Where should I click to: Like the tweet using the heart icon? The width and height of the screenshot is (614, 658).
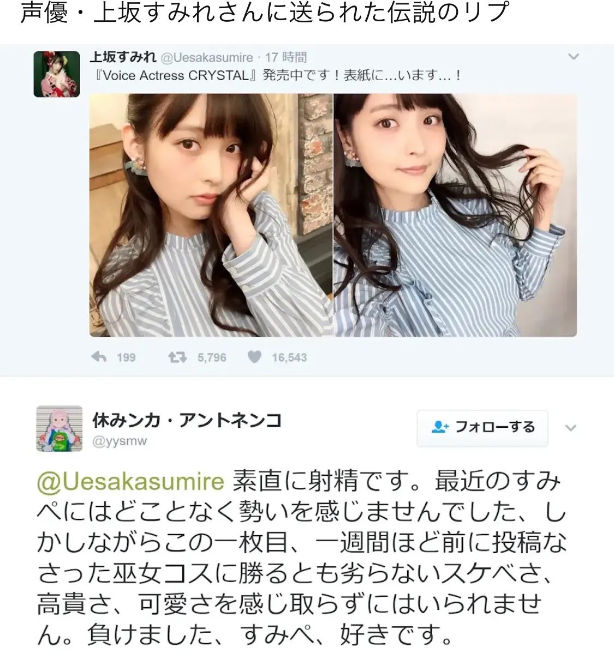(254, 357)
